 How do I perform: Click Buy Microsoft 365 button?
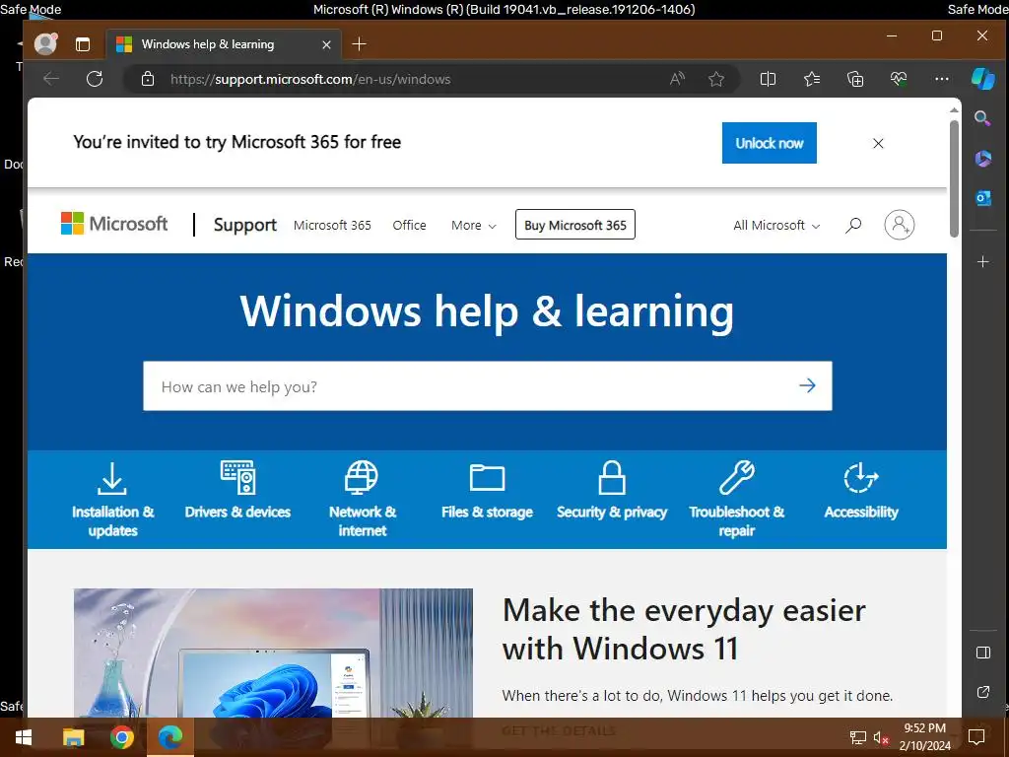575,225
